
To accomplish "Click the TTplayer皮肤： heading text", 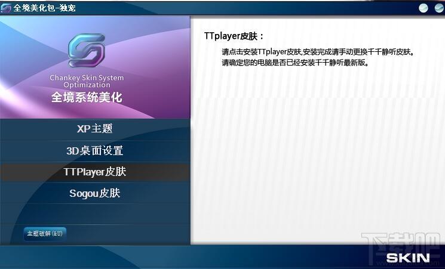I will pyautogui.click(x=234, y=36).
